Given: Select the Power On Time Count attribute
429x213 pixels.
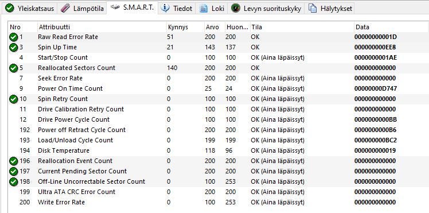Looking at the screenshot, I should (70, 88).
